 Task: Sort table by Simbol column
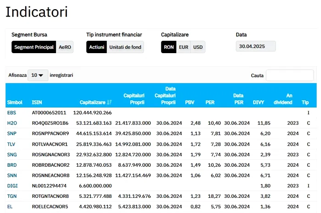pyautogui.click(x=15, y=103)
